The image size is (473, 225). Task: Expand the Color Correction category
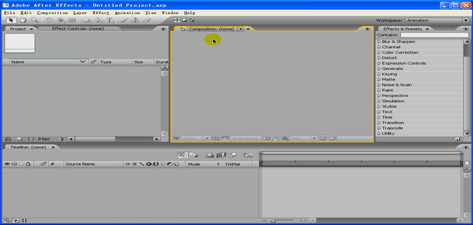(379, 52)
